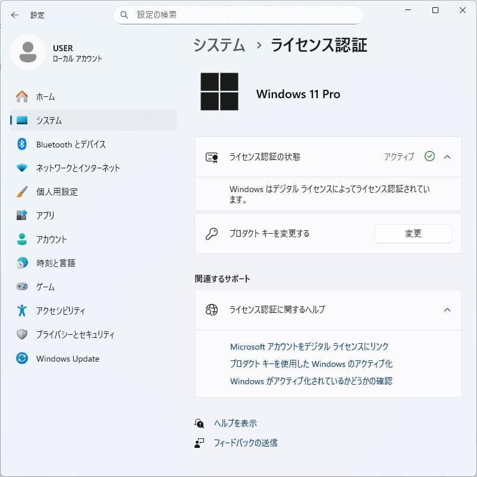Select the Bluetooth とデバイス sidebar icon
Screen dimensions: 477x477
[x=22, y=144]
